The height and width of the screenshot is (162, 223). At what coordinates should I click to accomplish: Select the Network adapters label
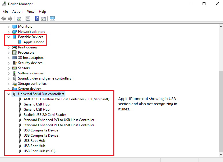(31, 32)
